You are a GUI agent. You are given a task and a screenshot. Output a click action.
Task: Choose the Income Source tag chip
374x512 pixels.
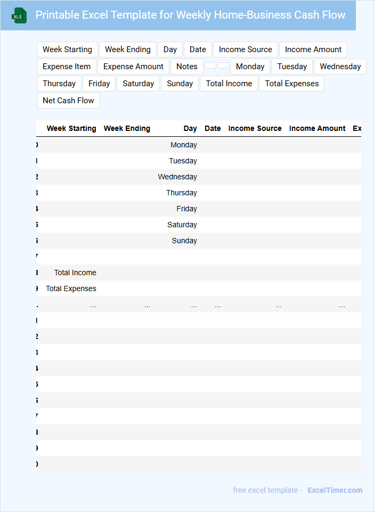click(x=246, y=49)
